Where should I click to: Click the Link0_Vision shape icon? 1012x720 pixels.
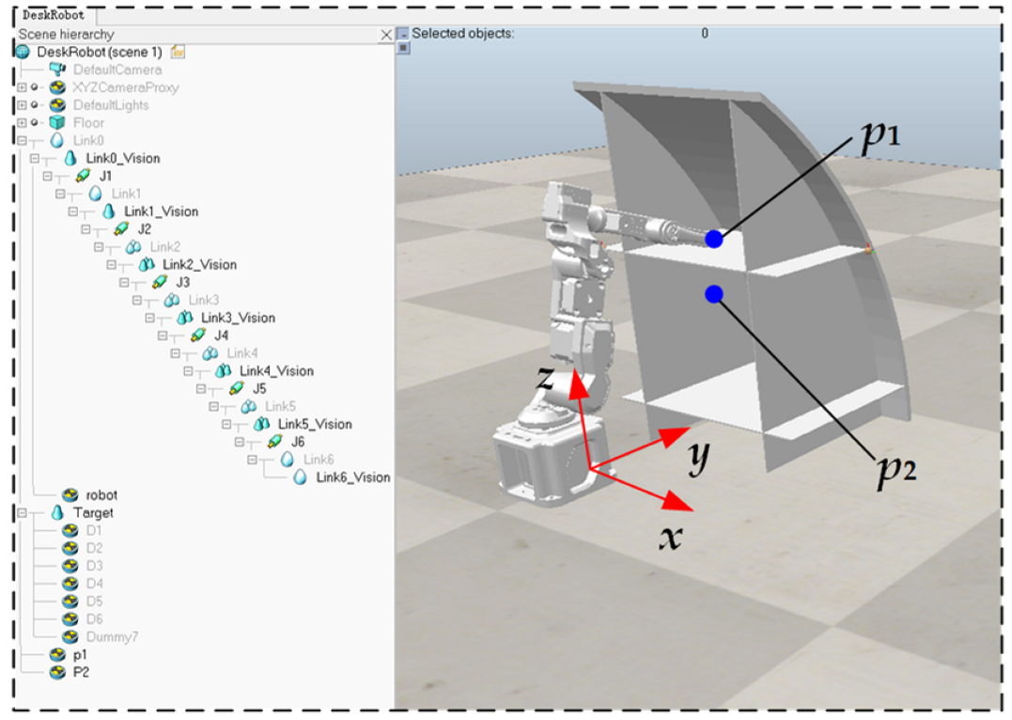coord(70,158)
